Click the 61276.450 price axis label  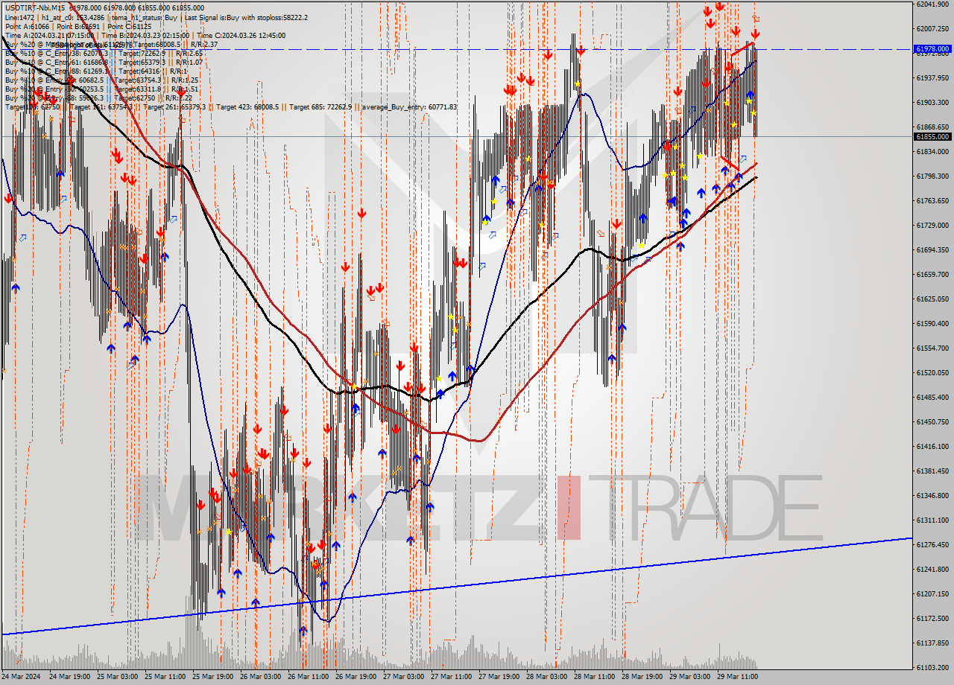click(x=932, y=544)
